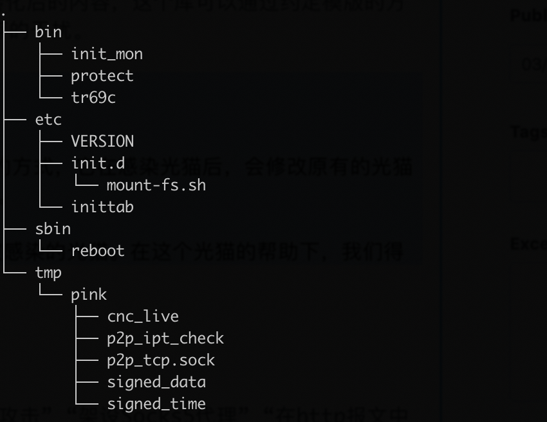Click the pink folder entry

click(x=89, y=295)
